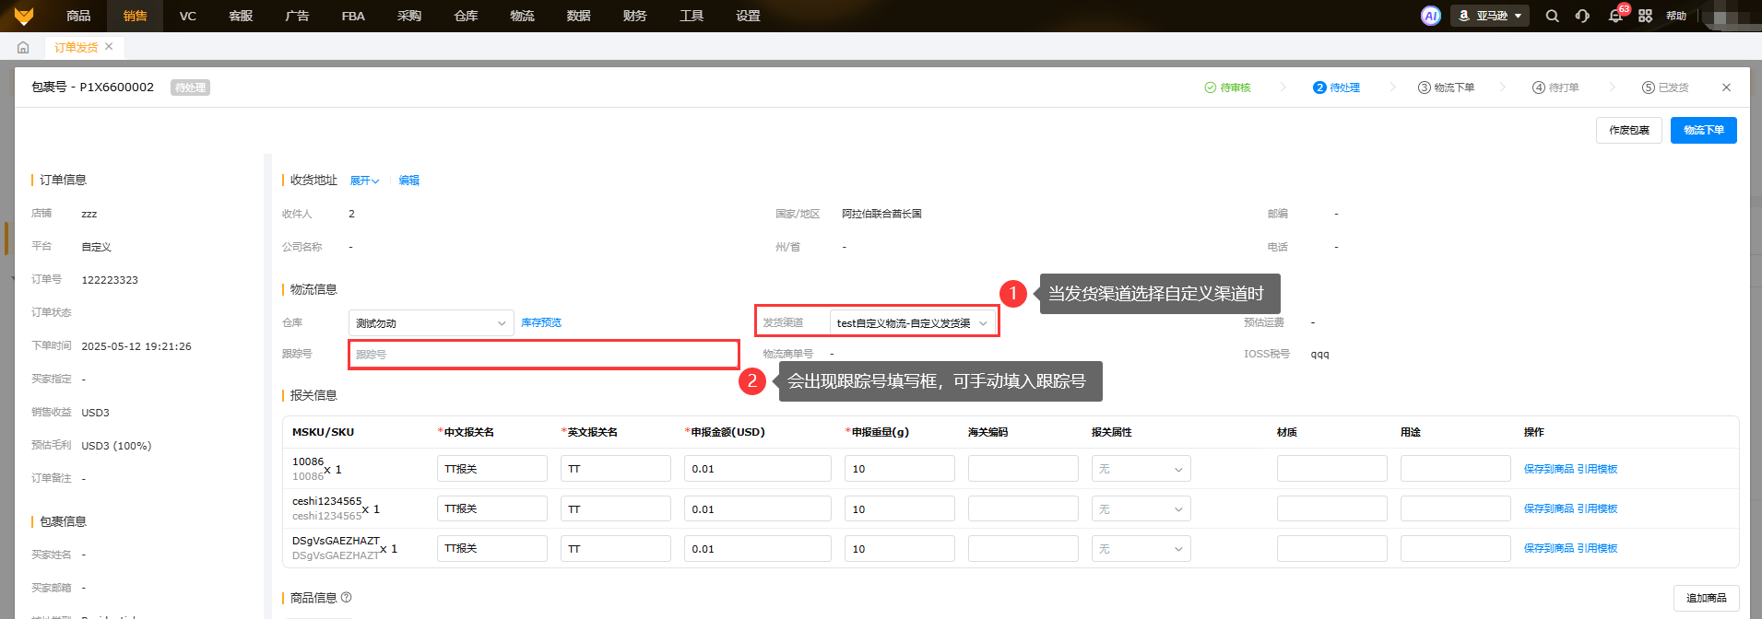
Task: Open the apps grid icon
Action: coord(1645,16)
